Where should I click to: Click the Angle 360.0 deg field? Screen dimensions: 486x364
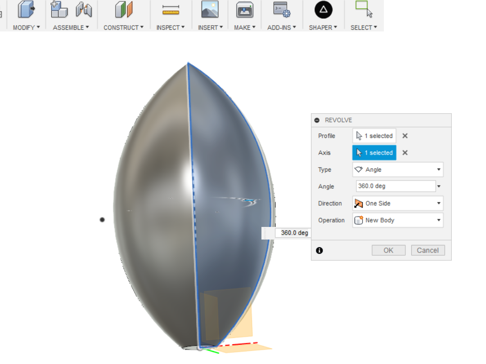point(396,186)
